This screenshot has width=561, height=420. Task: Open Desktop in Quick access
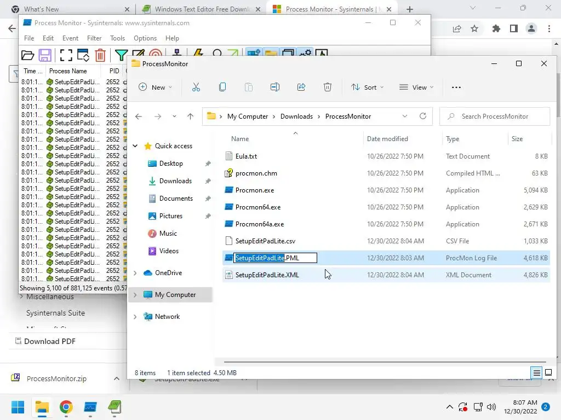(x=171, y=164)
